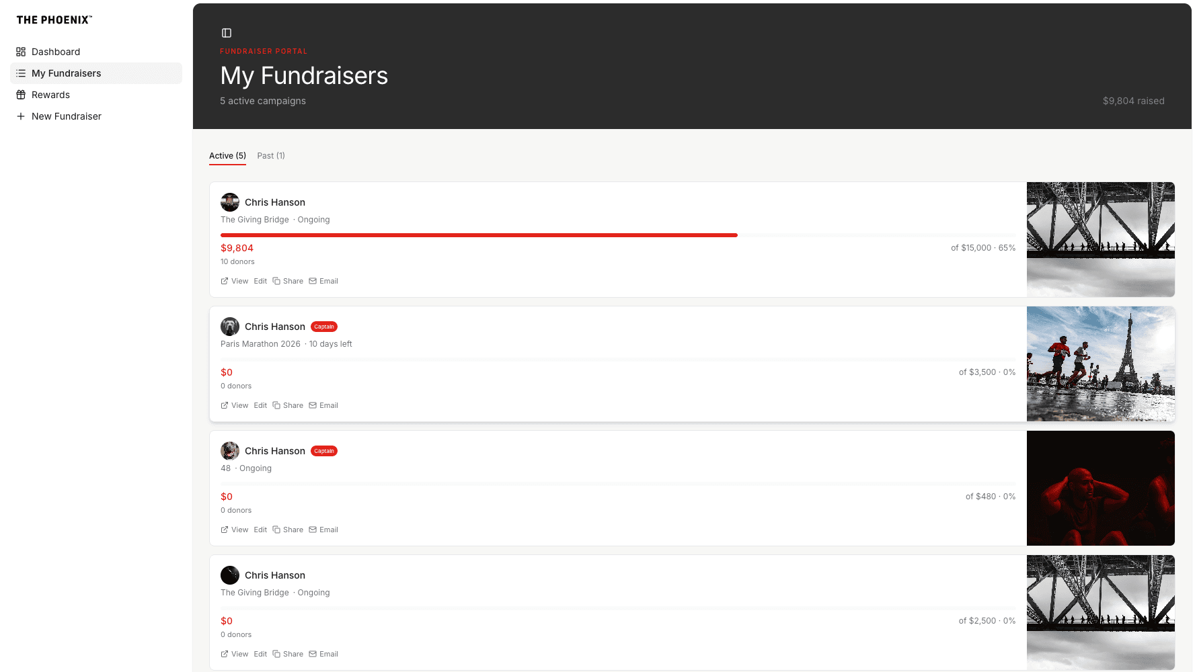Open the Rewards gift icon
1197x672 pixels.
point(21,95)
